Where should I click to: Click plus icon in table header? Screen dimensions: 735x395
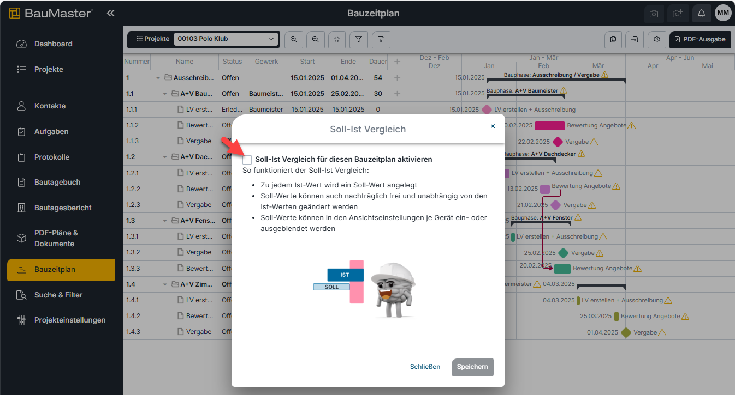point(398,62)
